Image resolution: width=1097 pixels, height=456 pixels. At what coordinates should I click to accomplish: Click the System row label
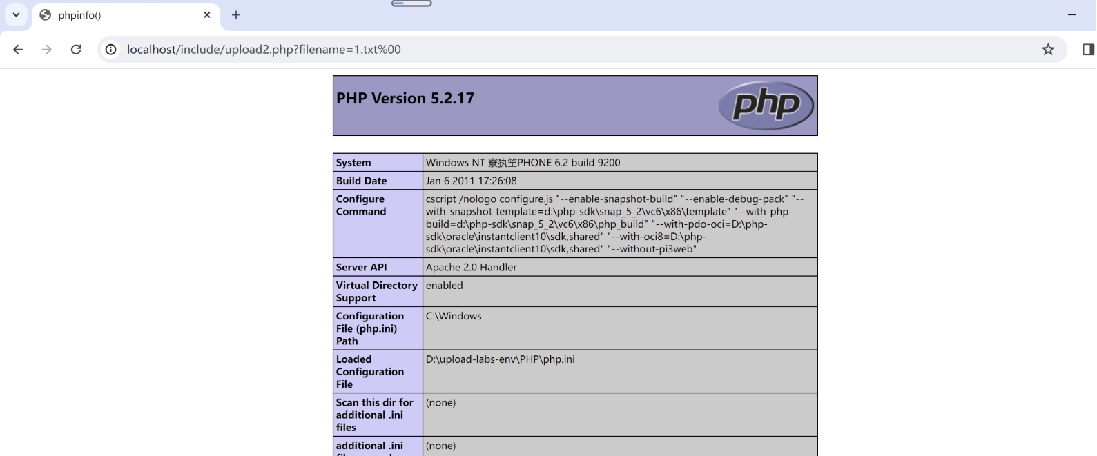coord(353,163)
